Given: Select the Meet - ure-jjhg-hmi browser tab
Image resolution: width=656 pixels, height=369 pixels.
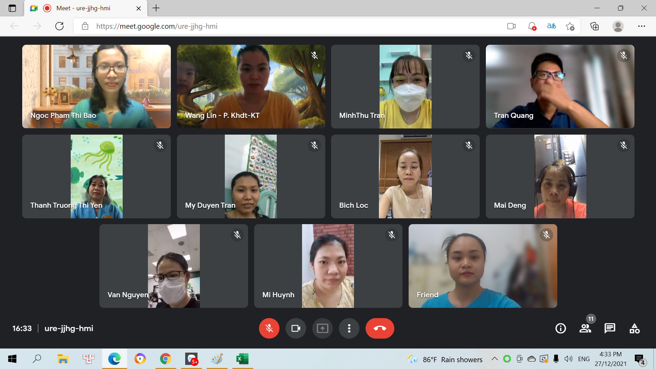Looking at the screenshot, I should [85, 8].
